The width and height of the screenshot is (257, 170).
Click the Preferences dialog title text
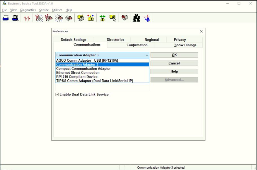(x=60, y=31)
